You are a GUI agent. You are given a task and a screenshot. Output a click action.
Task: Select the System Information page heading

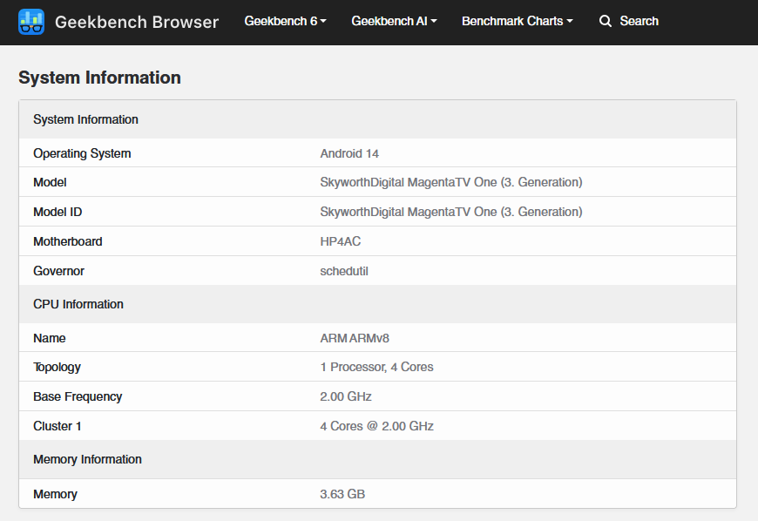(99, 78)
